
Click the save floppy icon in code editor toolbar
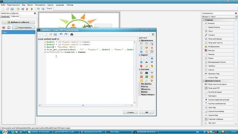click(55, 34)
